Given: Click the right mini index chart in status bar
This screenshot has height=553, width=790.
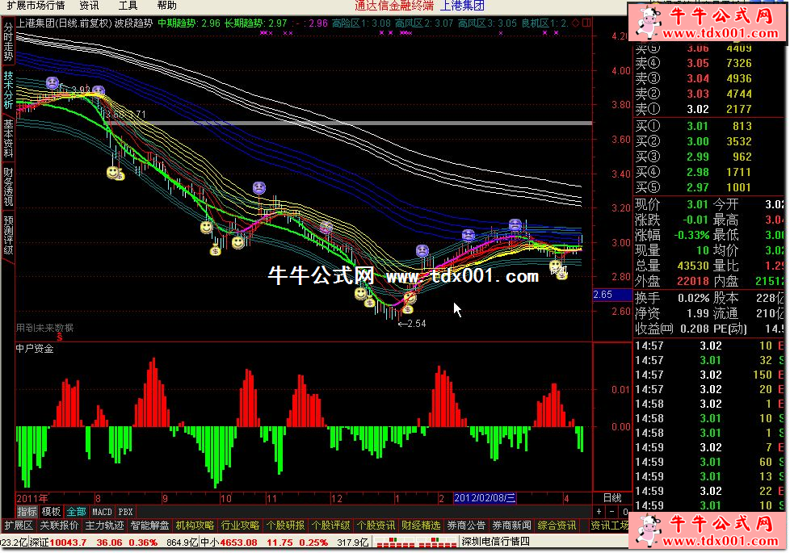Looking at the screenshot, I should tap(437, 542).
